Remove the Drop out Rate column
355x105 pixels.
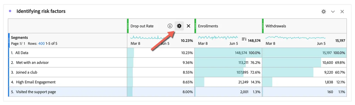[x=189, y=26]
